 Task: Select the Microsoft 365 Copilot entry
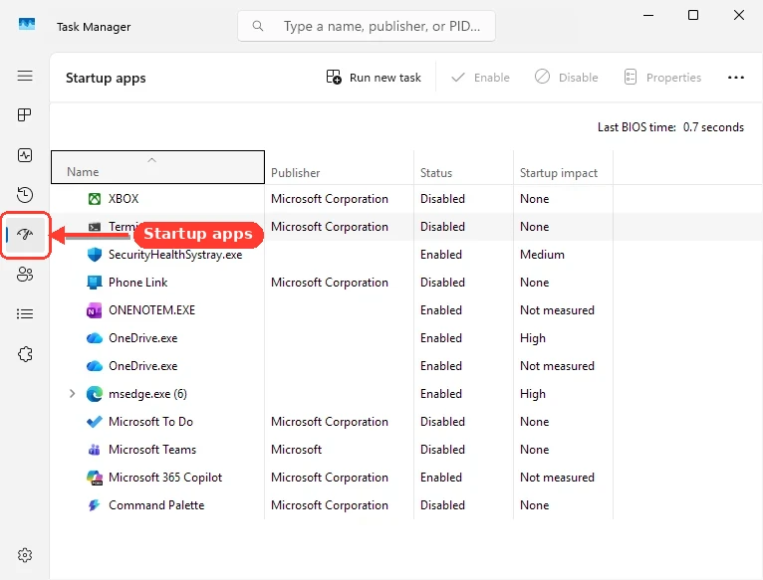coord(165,478)
